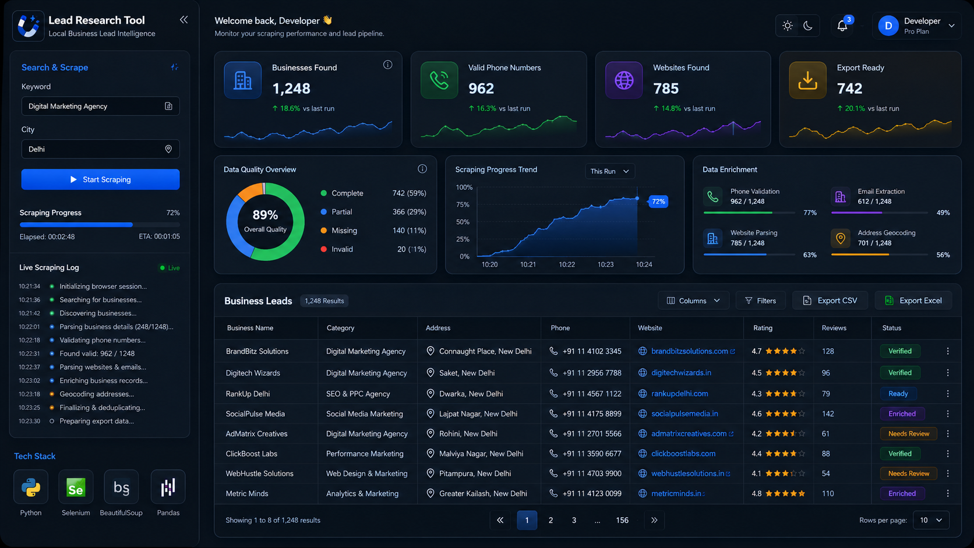Collapse the sidebar with double chevron icon
The width and height of the screenshot is (974, 548).
(183, 20)
